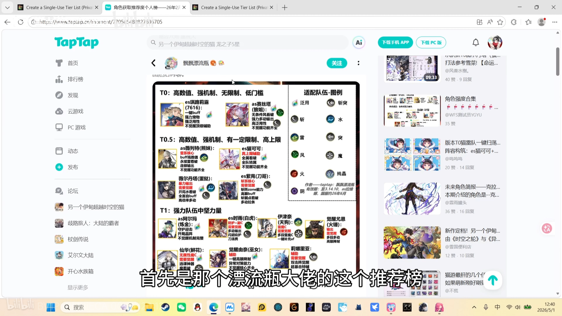Expand system tray hidden icons
562x316 pixels.
(x=474, y=307)
